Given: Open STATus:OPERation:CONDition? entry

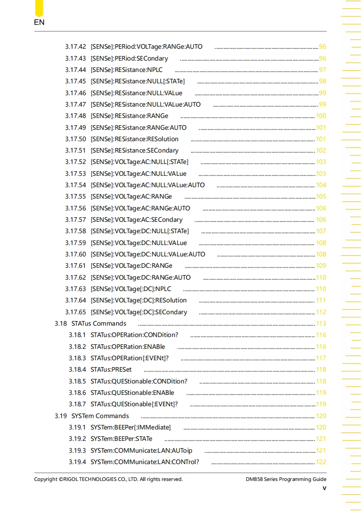Looking at the screenshot, I should point(134,335).
